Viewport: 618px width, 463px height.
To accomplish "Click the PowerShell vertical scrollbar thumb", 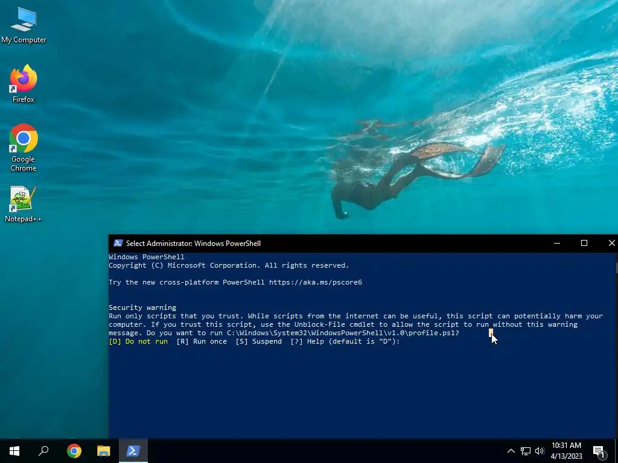I will coord(616,267).
